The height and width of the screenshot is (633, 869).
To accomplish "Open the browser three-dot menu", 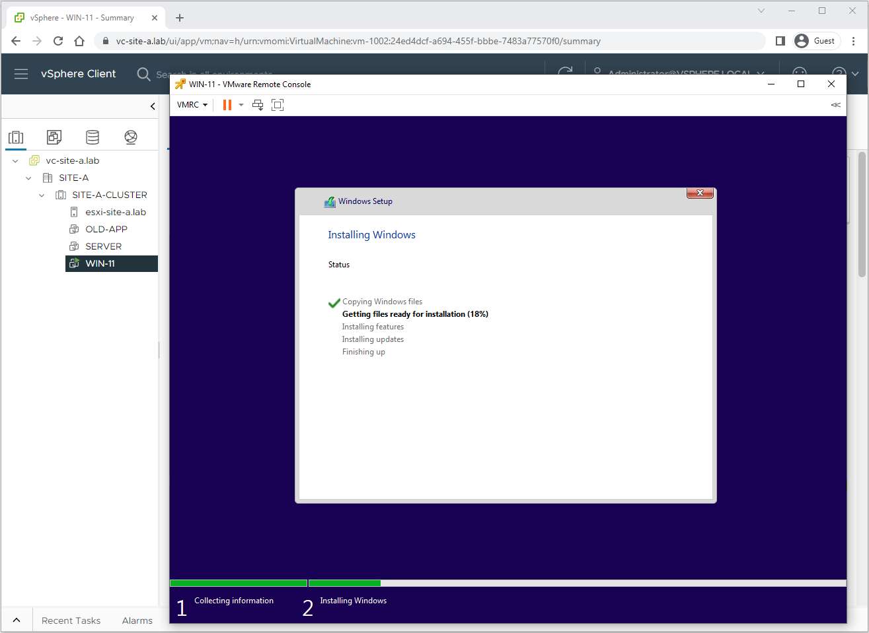I will 854,41.
